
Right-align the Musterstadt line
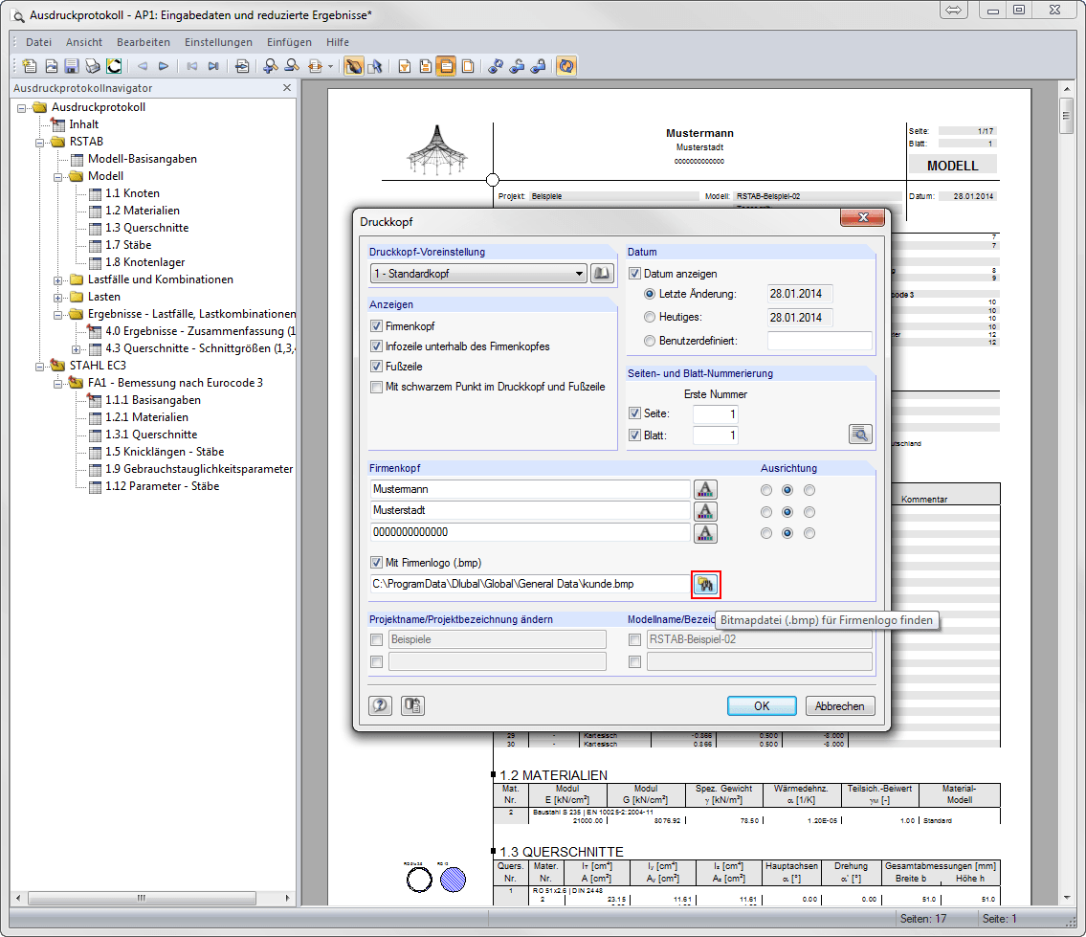(809, 512)
